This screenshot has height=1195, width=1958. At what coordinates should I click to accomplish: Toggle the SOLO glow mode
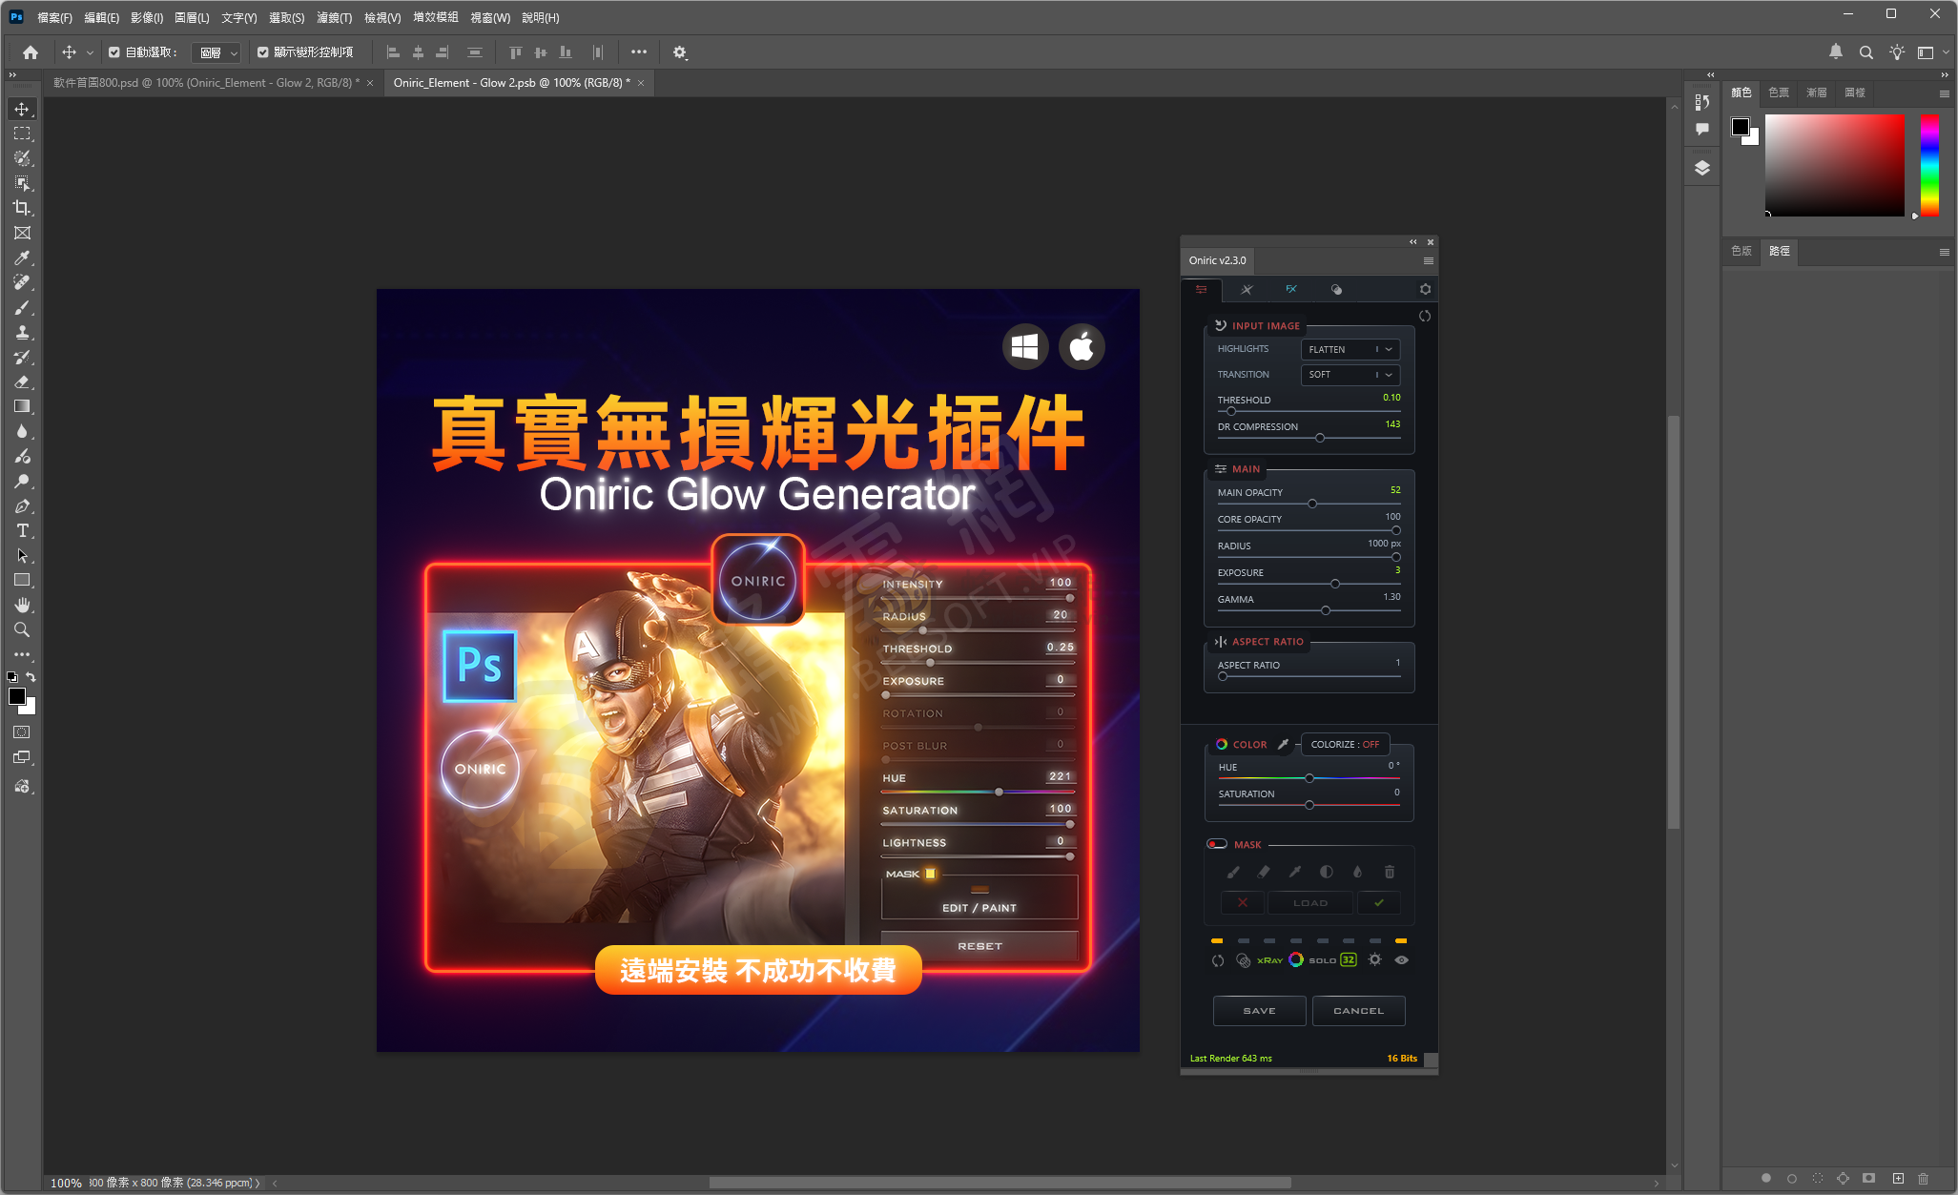[1322, 960]
